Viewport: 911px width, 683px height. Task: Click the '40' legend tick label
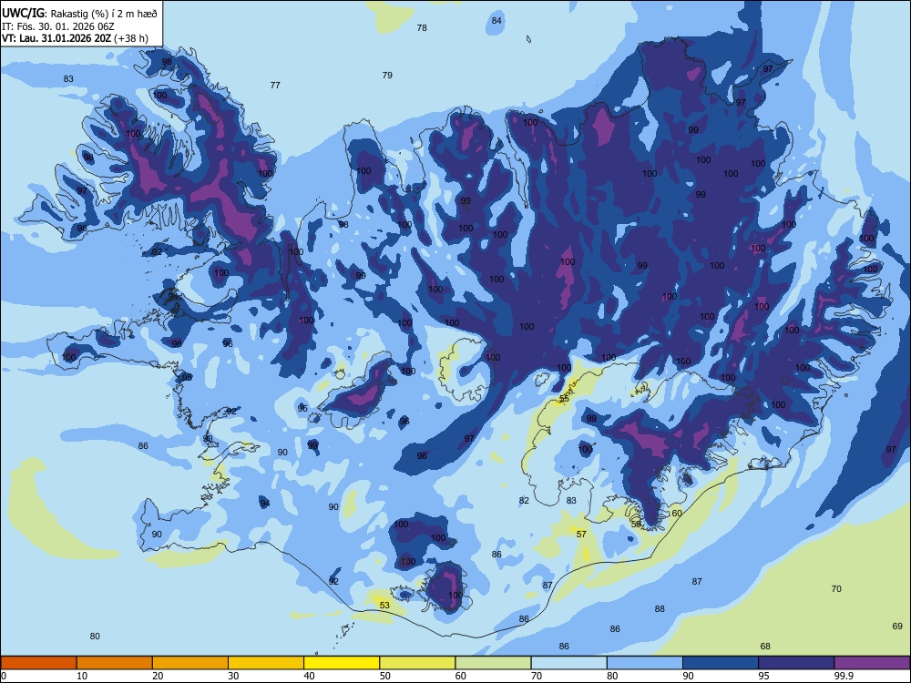(x=309, y=676)
